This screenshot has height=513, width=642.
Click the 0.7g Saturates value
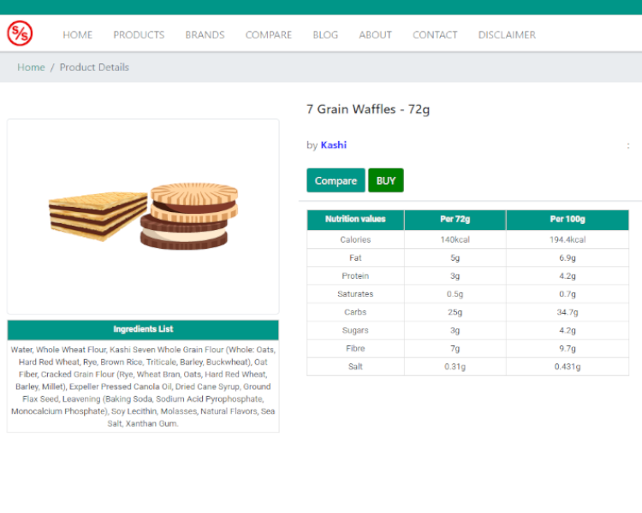(568, 294)
